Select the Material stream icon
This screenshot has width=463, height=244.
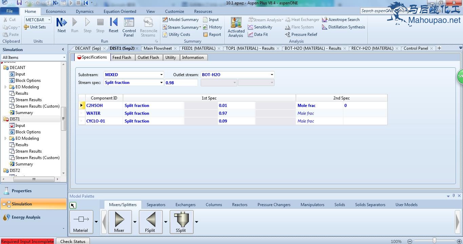pos(81,222)
